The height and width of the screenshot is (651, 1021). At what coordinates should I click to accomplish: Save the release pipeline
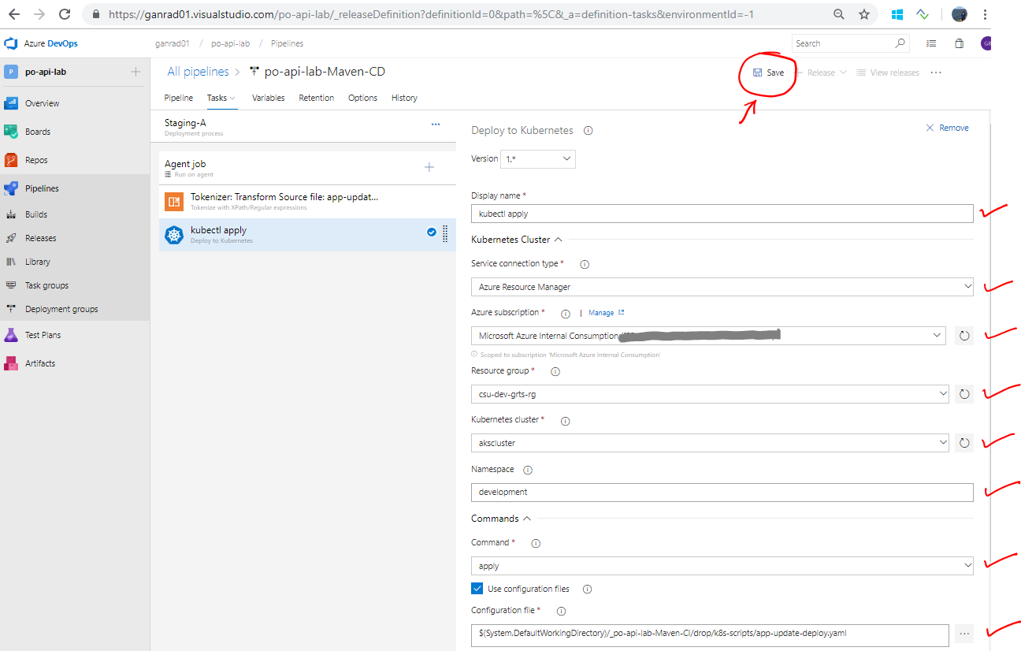click(x=768, y=73)
